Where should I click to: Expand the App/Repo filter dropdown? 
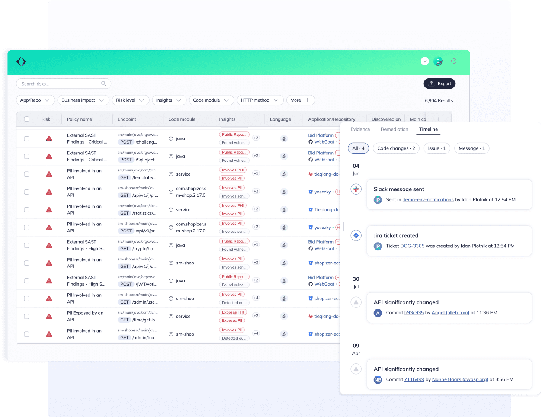(x=35, y=100)
